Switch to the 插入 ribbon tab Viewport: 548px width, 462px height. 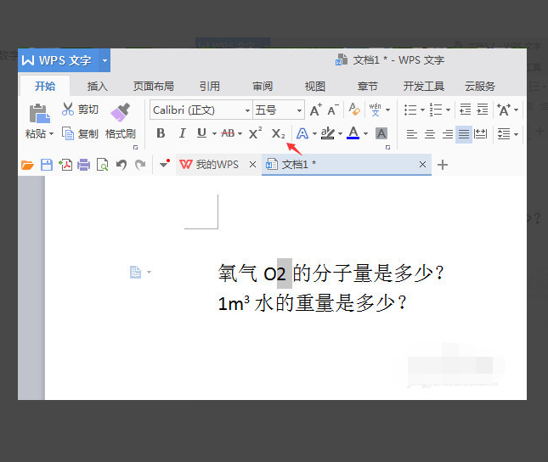(x=97, y=86)
